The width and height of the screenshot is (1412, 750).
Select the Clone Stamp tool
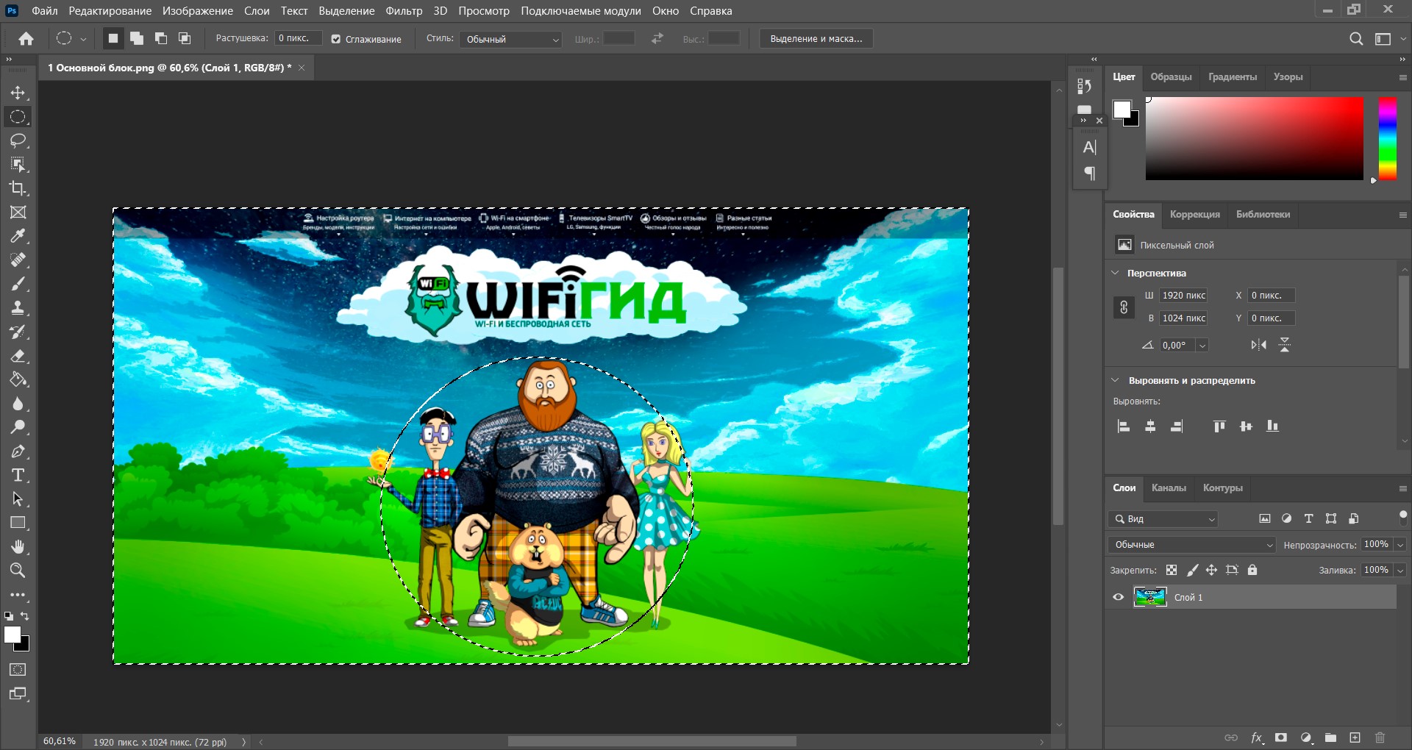(18, 307)
